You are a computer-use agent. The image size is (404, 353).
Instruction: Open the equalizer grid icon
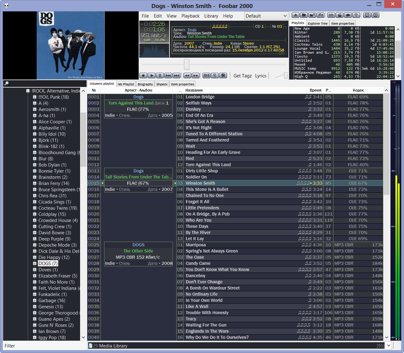pyautogui.click(x=331, y=15)
